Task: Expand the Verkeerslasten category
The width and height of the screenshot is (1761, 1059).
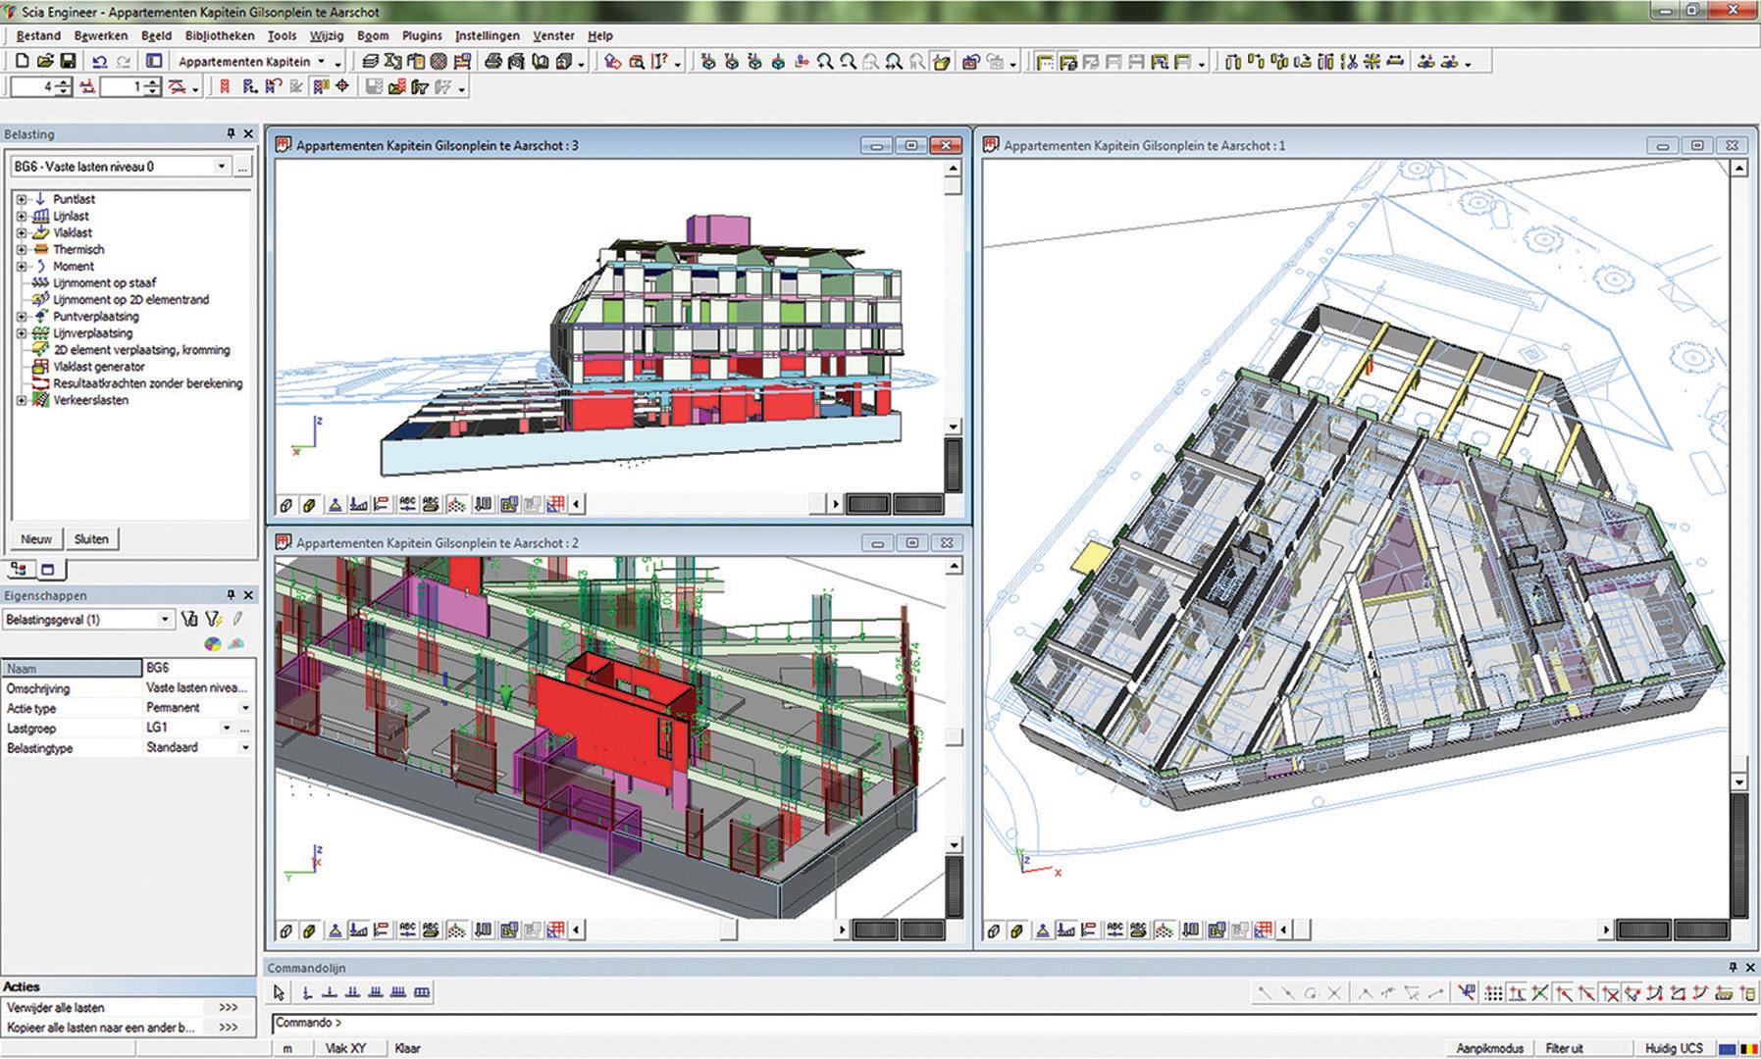Action: click(x=22, y=400)
